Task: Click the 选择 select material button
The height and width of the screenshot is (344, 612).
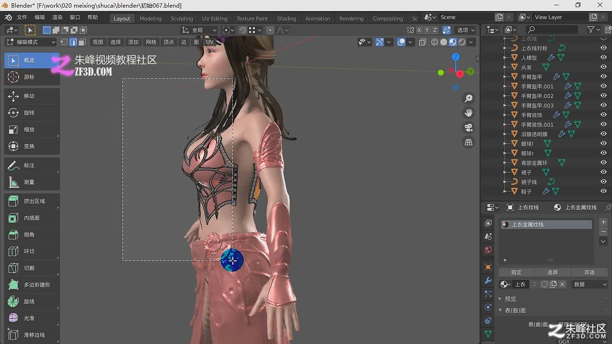Action: (553, 272)
